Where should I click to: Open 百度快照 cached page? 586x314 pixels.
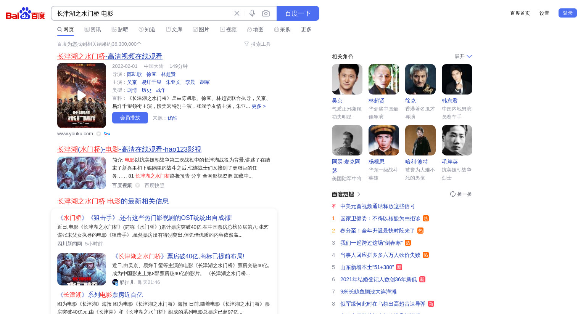click(155, 186)
